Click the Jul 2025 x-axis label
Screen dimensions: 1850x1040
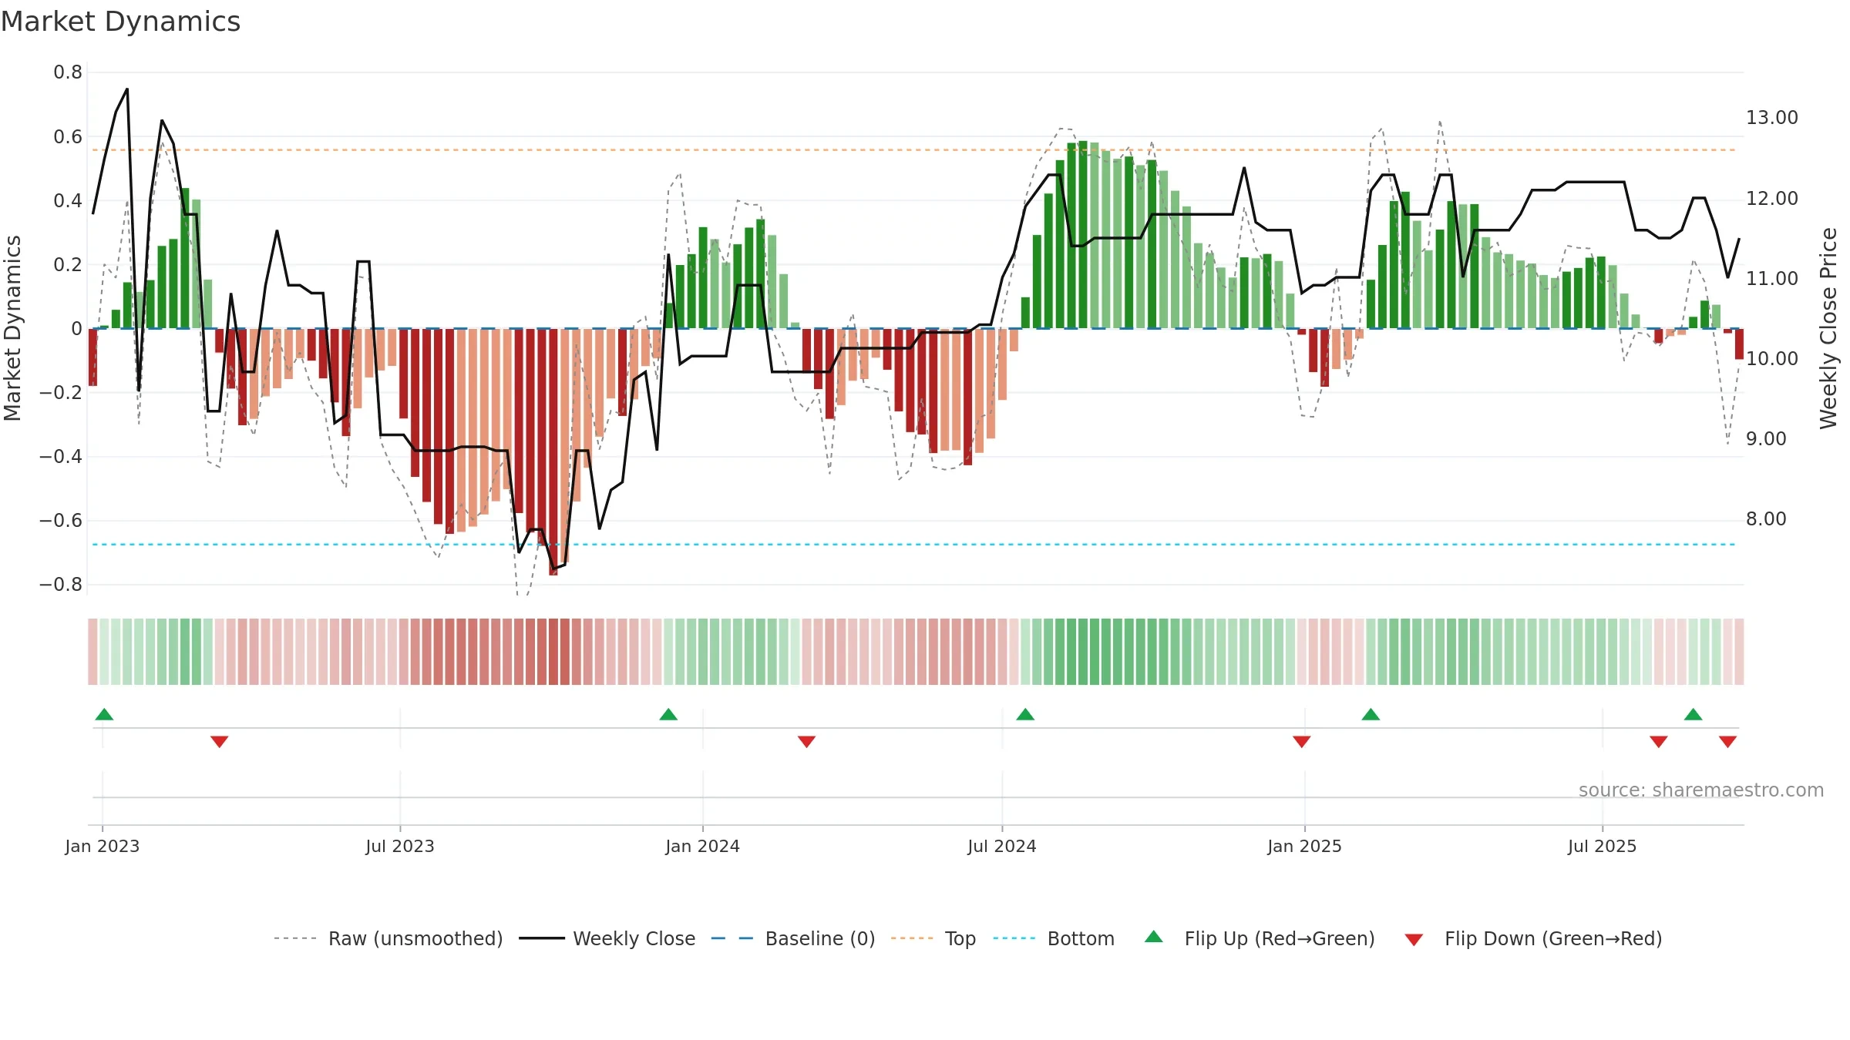[1603, 846]
